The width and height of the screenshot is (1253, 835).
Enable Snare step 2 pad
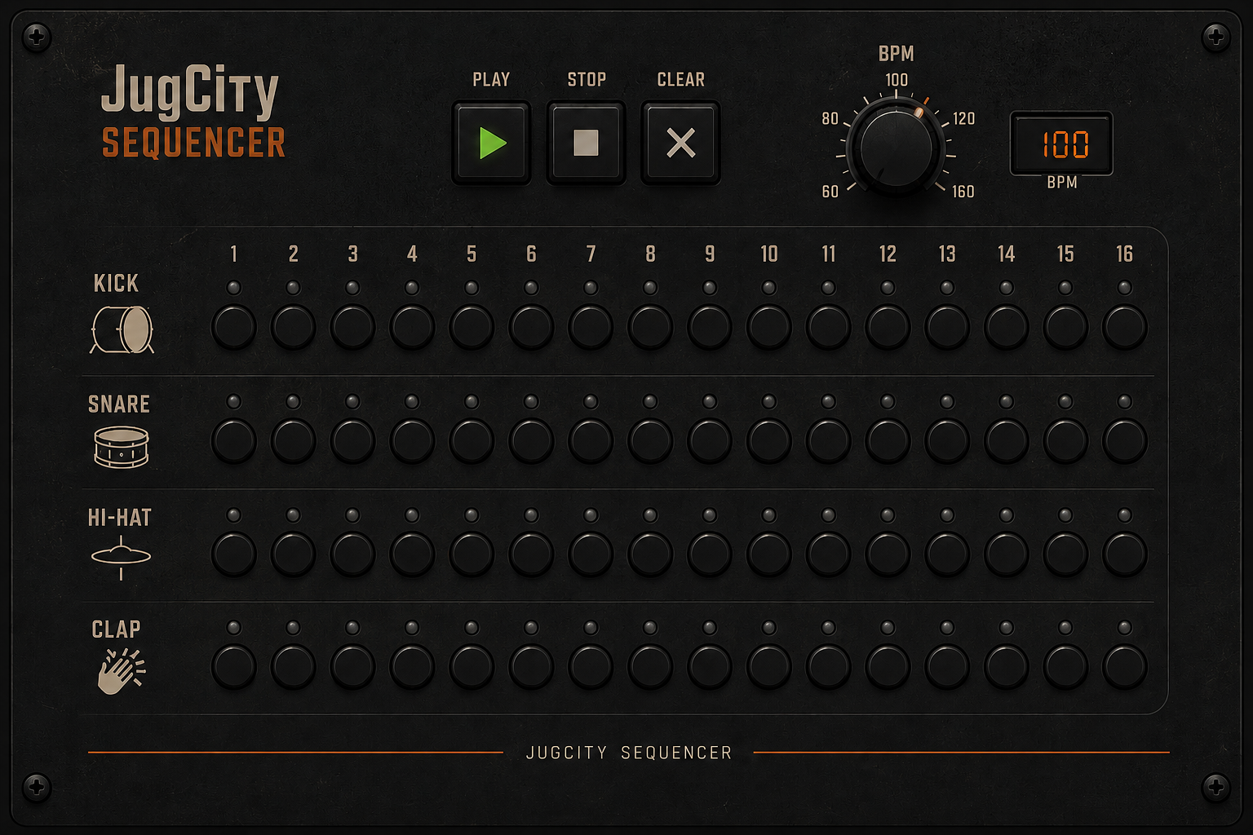[x=294, y=440]
